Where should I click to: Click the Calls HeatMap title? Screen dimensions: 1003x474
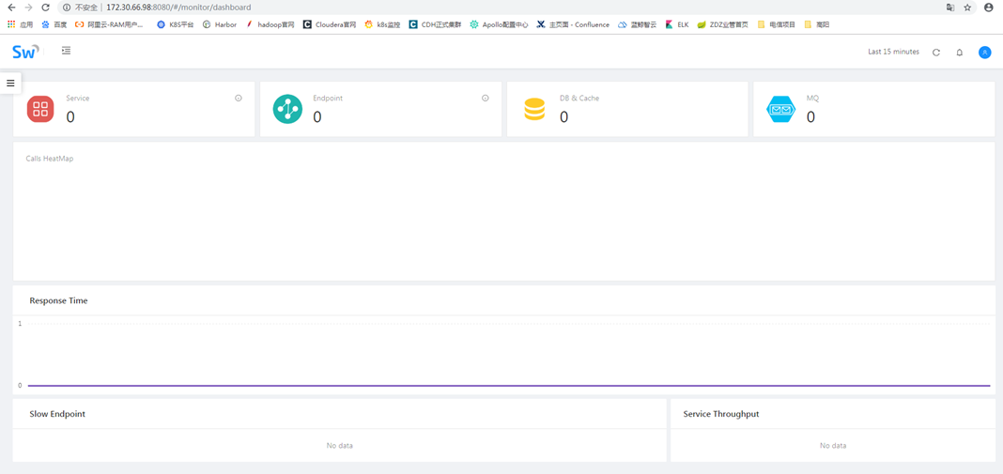(x=49, y=158)
